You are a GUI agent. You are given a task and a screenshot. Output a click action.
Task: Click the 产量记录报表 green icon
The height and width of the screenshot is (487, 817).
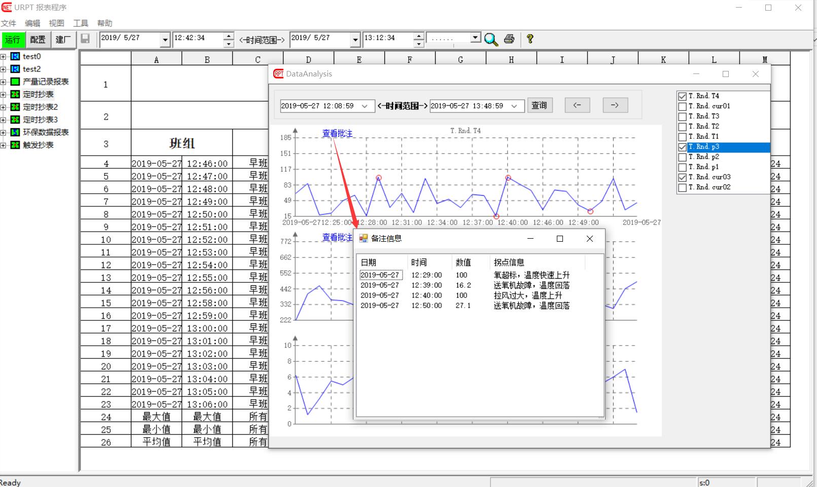coord(15,82)
